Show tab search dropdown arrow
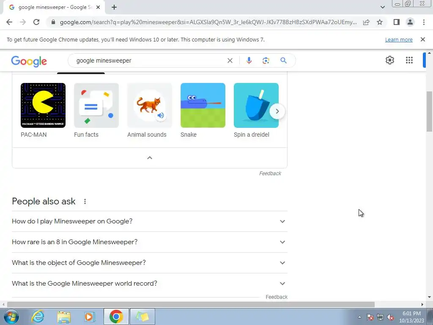 click(382, 7)
